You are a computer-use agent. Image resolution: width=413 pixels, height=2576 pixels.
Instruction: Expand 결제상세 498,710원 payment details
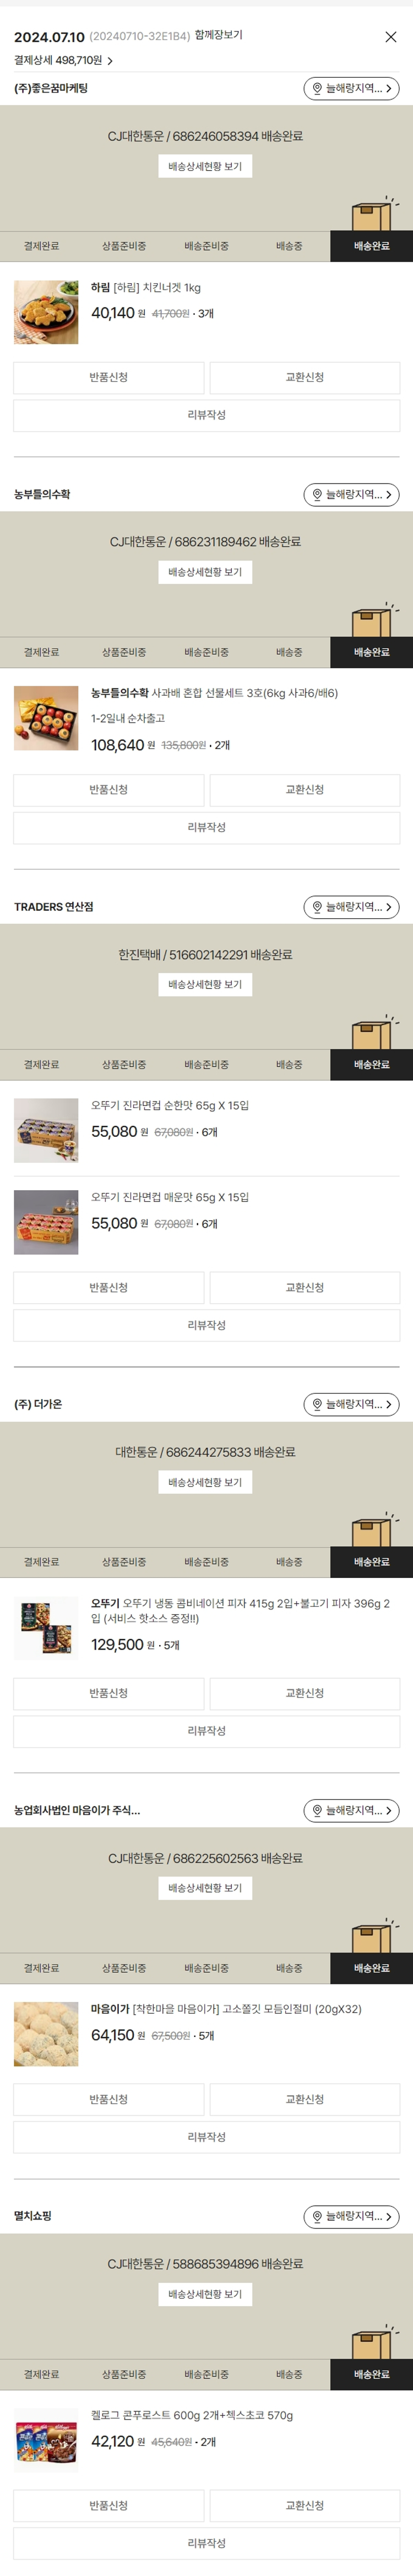pos(63,61)
